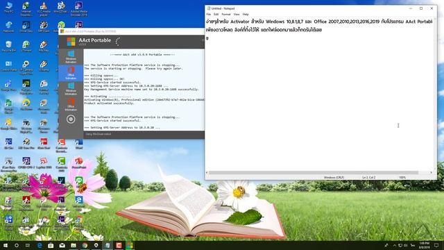The height and width of the screenshot is (250, 444).
Task: Open Control Panel desktop icon
Action: 9,66
